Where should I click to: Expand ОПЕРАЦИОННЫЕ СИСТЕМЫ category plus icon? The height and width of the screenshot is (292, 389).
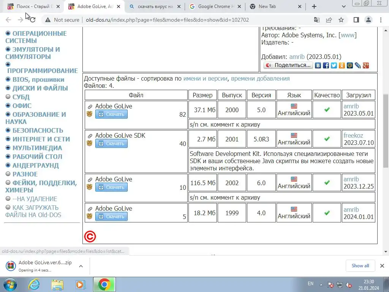[x=8, y=33]
